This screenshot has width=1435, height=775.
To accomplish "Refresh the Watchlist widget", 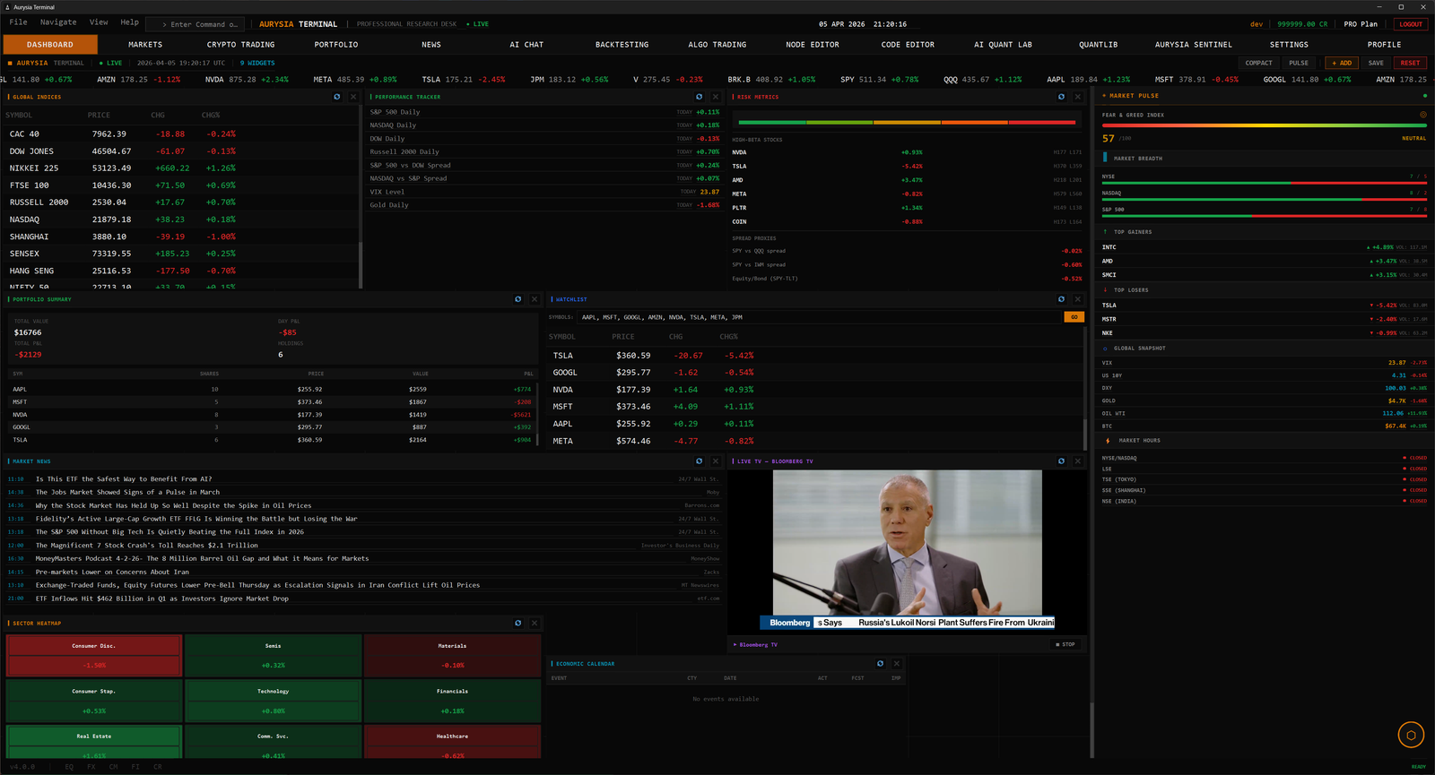I will (1062, 299).
